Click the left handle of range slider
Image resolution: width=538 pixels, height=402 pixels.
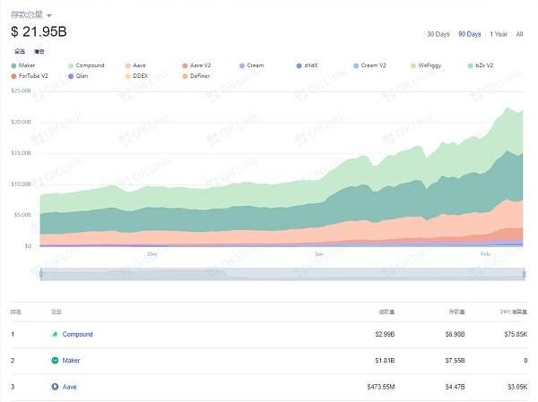[x=41, y=274]
